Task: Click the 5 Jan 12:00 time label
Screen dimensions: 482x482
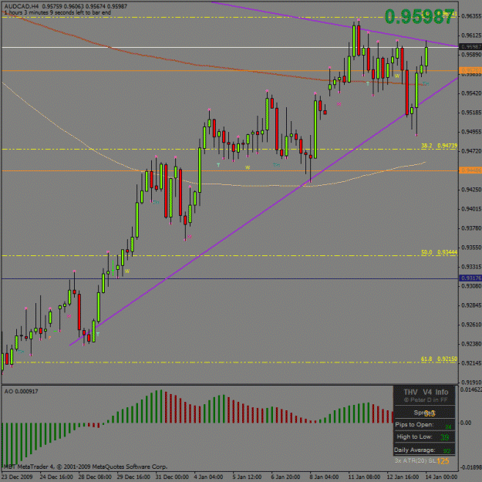Action: click(248, 477)
